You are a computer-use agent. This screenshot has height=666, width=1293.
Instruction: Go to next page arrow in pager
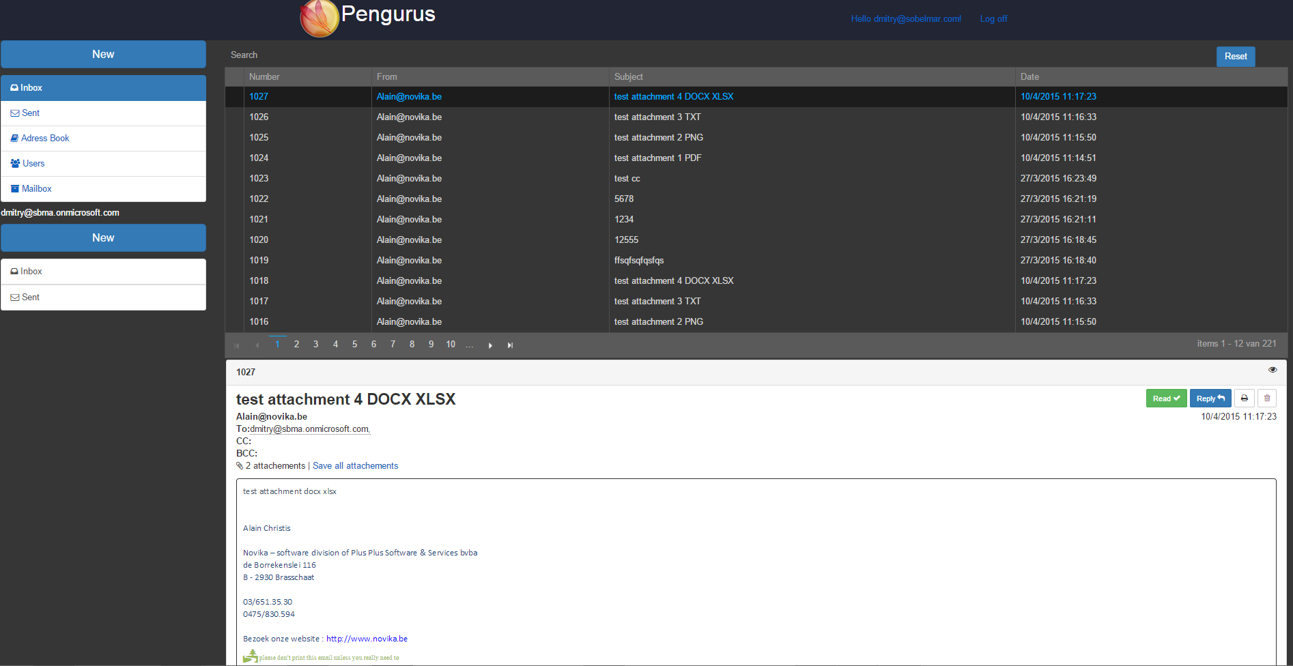[x=490, y=345]
